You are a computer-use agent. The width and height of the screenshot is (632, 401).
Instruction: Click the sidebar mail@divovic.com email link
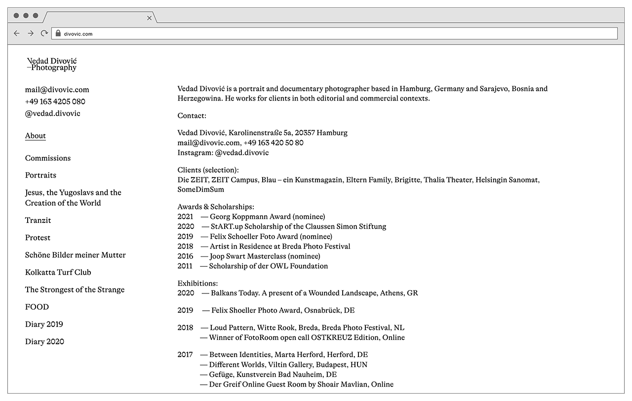pos(57,90)
